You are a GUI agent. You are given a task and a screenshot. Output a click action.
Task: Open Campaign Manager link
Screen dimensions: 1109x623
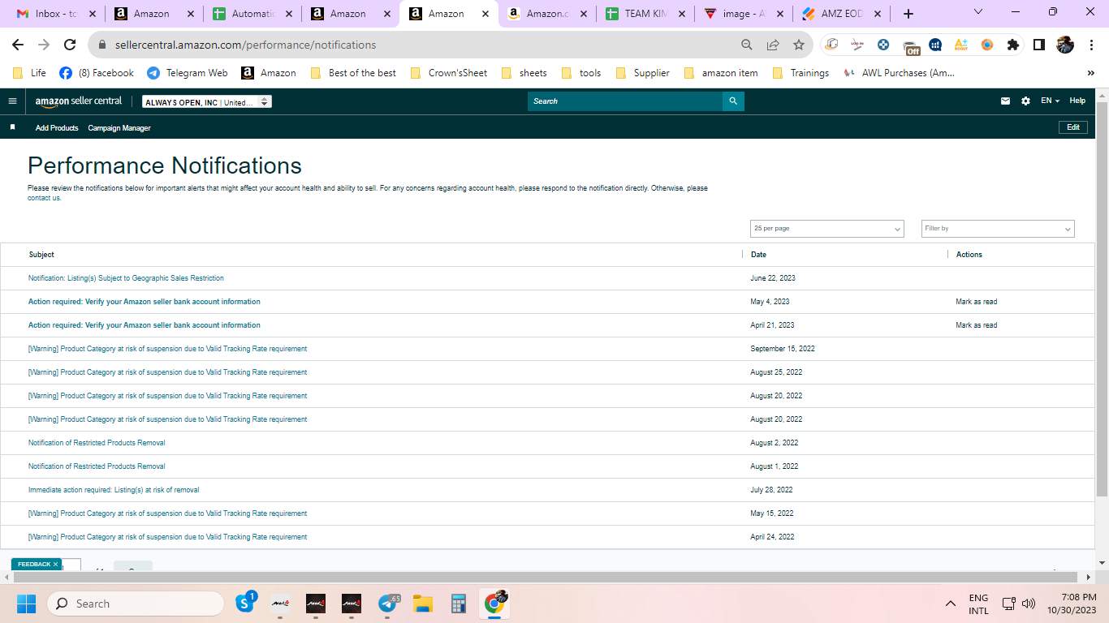click(x=119, y=128)
